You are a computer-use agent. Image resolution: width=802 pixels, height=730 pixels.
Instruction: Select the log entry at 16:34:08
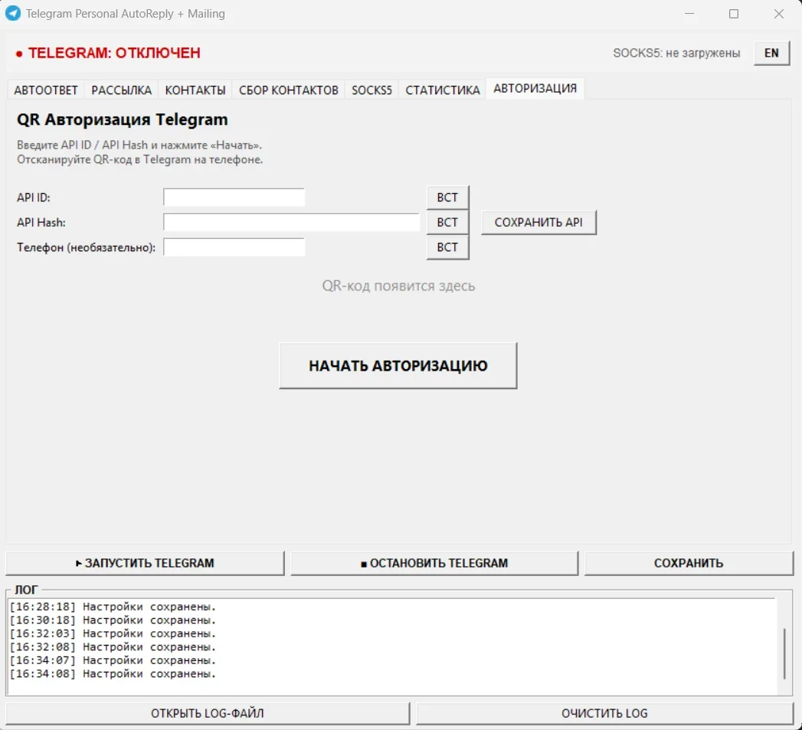[113, 674]
